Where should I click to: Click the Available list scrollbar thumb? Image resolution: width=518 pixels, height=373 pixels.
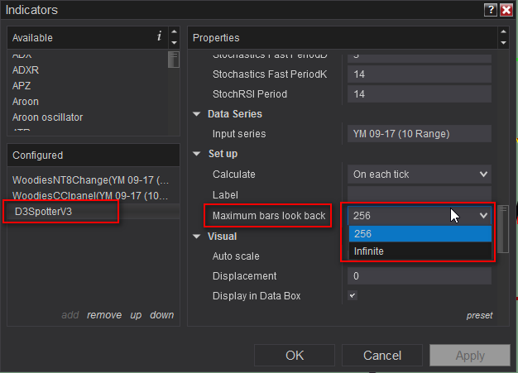[173, 59]
